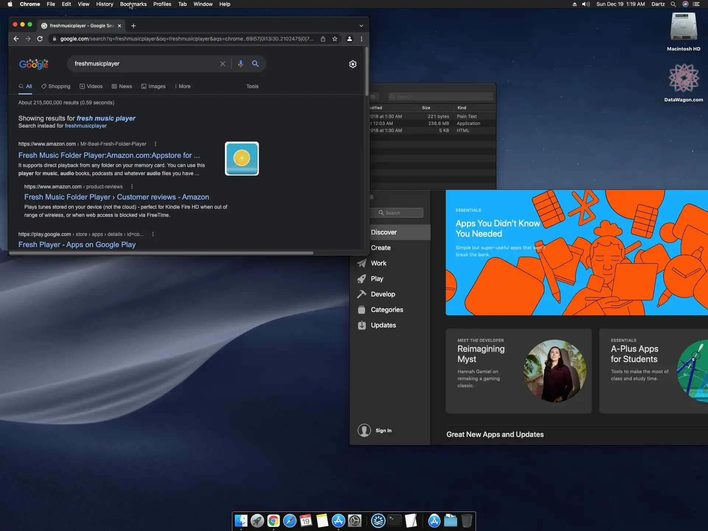Switch to the Images results tab
Screen dimensions: 708x531
click(153, 86)
